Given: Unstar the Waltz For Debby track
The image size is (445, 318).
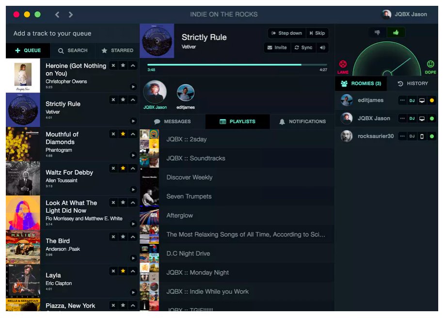Looking at the screenshot, I should coord(123,168).
